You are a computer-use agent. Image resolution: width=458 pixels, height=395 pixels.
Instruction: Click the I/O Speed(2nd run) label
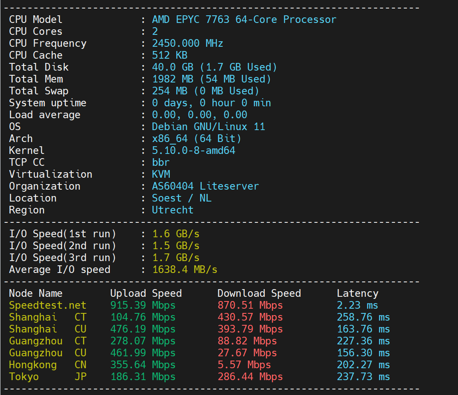[x=63, y=246]
